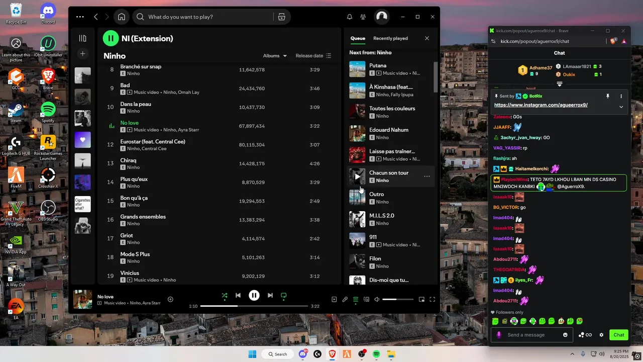Skip to the next track
This screenshot has width=643, height=362.
270,296
